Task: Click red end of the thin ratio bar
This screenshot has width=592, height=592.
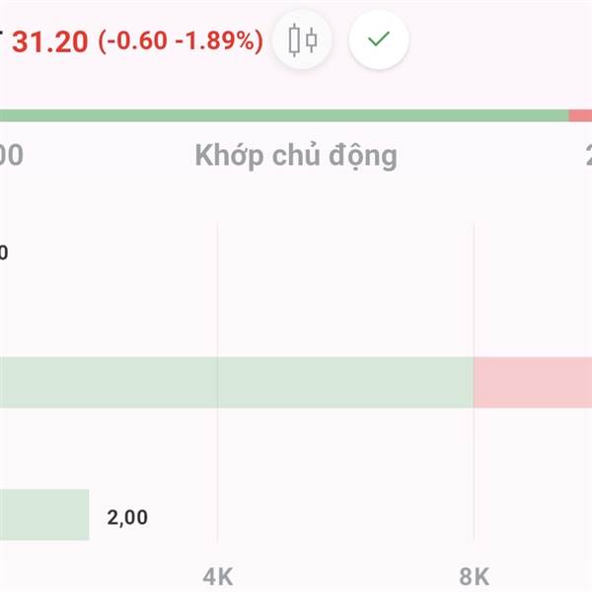Action: pyautogui.click(x=580, y=115)
